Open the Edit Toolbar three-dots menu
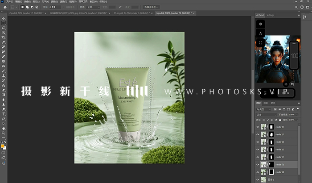The width and height of the screenshot is (312, 183). [4, 138]
